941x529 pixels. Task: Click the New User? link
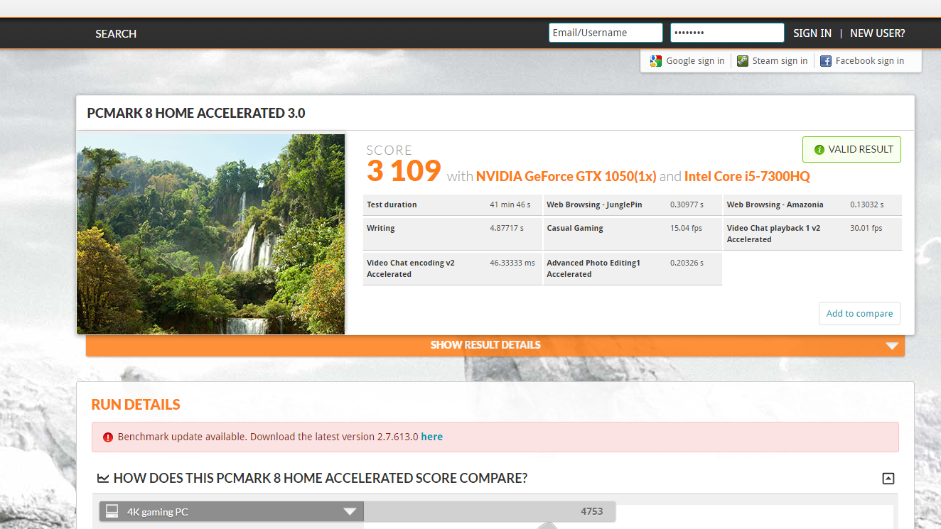878,33
